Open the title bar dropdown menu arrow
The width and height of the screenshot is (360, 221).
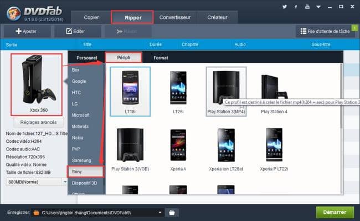point(318,7)
